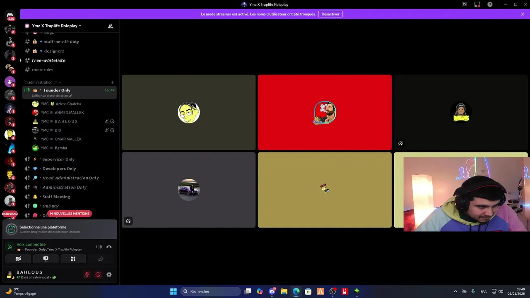Open the purple friends-icon server in server list
Viewport: 530px width, 298px height.
point(10,82)
